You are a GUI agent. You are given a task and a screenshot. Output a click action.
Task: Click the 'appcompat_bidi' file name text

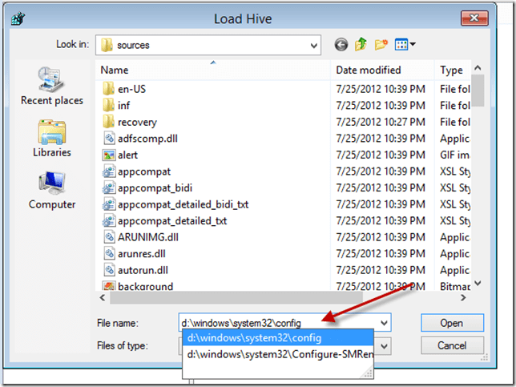coord(155,188)
